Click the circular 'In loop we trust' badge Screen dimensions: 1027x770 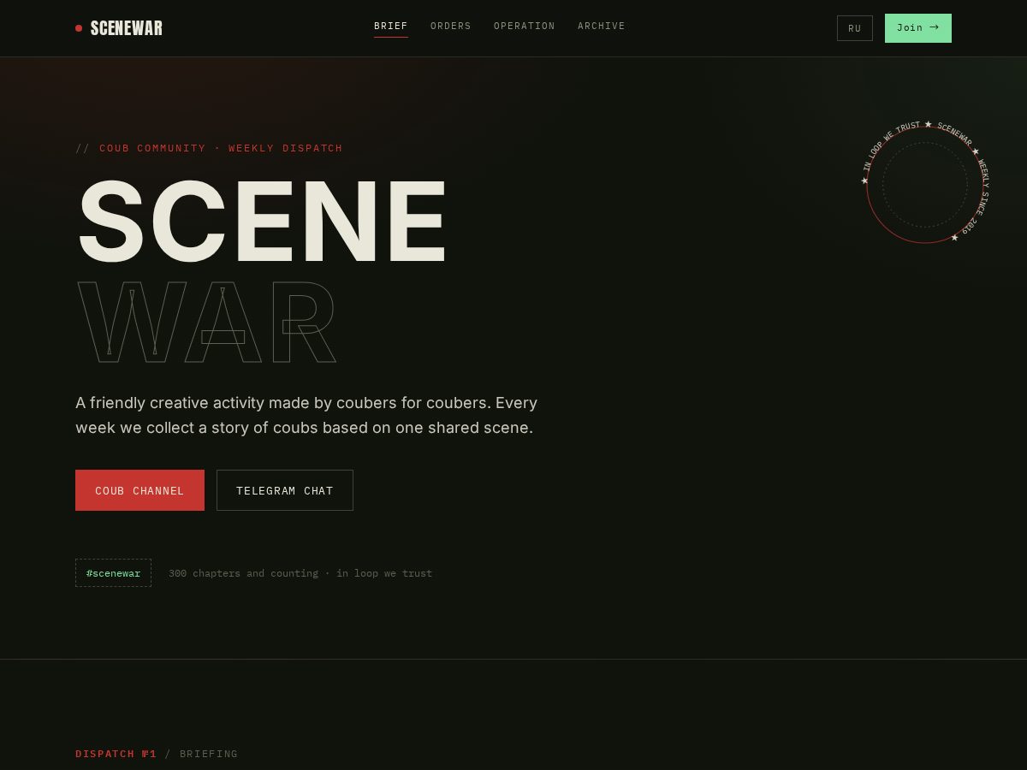(925, 184)
